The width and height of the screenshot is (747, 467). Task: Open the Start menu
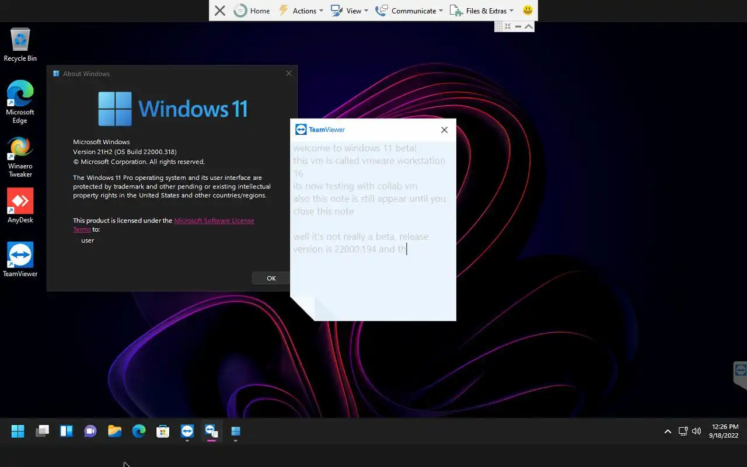tap(18, 431)
